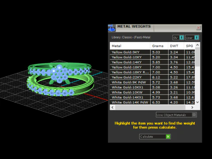Image resolution: width=212 pixels, height=159 pixels.
Task: Click the 6.53 grams value
Action: tap(156, 102)
